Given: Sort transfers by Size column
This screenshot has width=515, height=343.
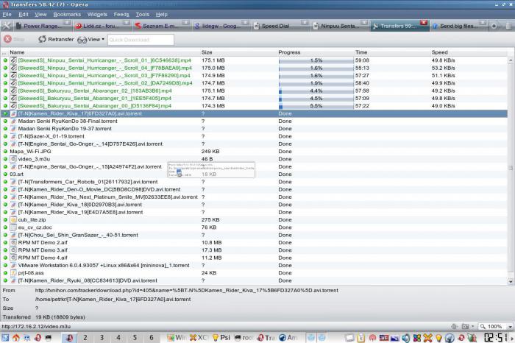Looking at the screenshot, I should [207, 52].
